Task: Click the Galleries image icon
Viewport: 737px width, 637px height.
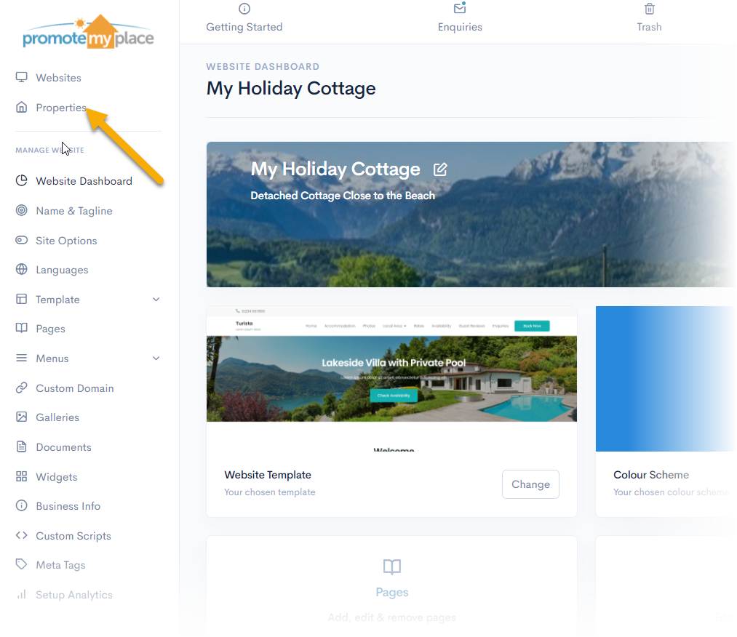Action: [22, 417]
